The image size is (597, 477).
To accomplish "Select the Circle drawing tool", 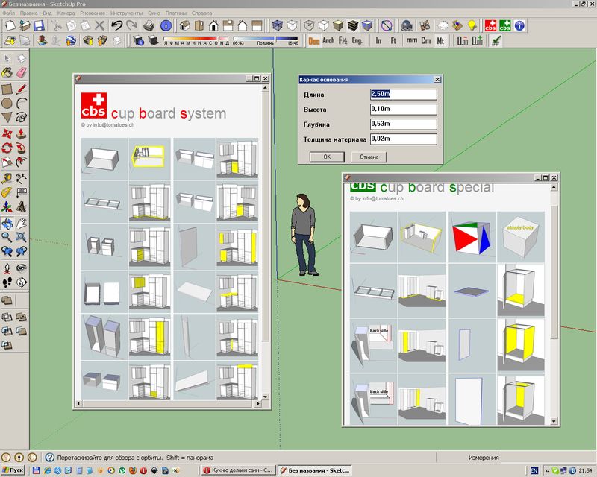I will coord(7,103).
